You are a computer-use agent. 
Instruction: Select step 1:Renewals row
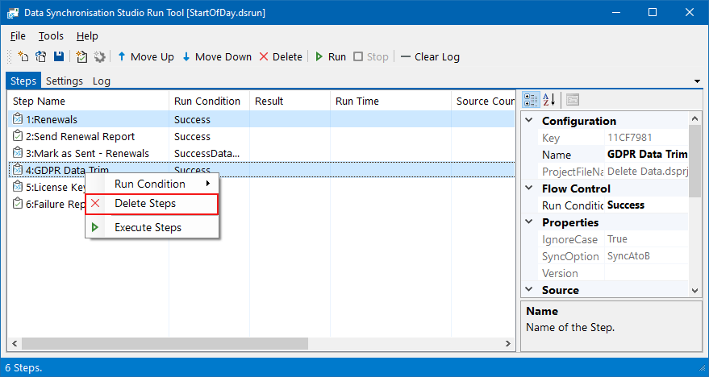[x=261, y=120]
